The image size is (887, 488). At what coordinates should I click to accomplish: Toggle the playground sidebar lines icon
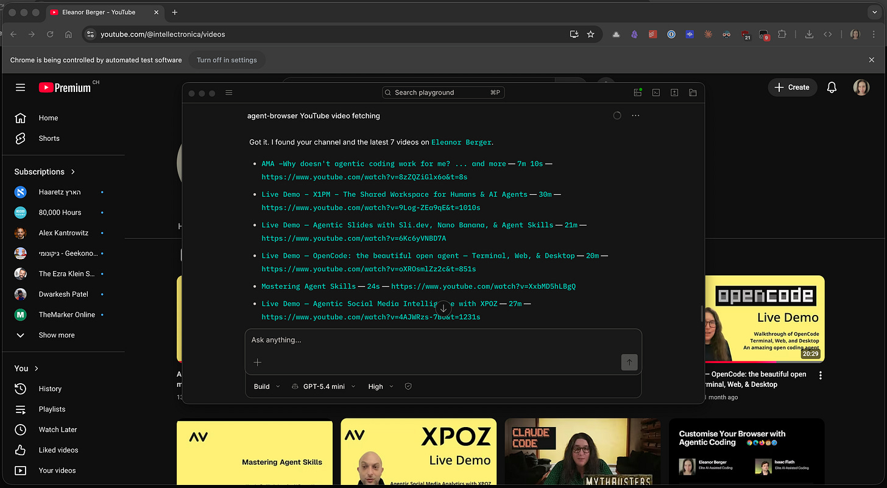[229, 93]
